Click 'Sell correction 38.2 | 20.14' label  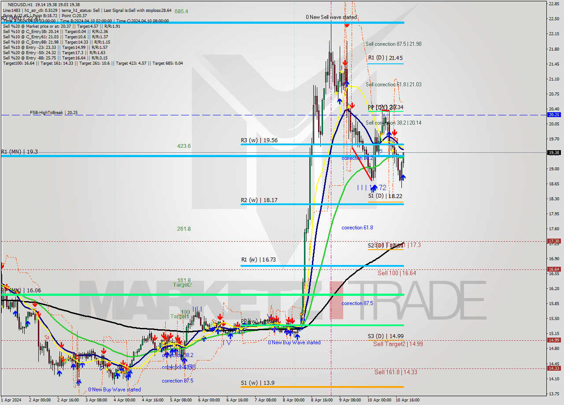pos(393,123)
